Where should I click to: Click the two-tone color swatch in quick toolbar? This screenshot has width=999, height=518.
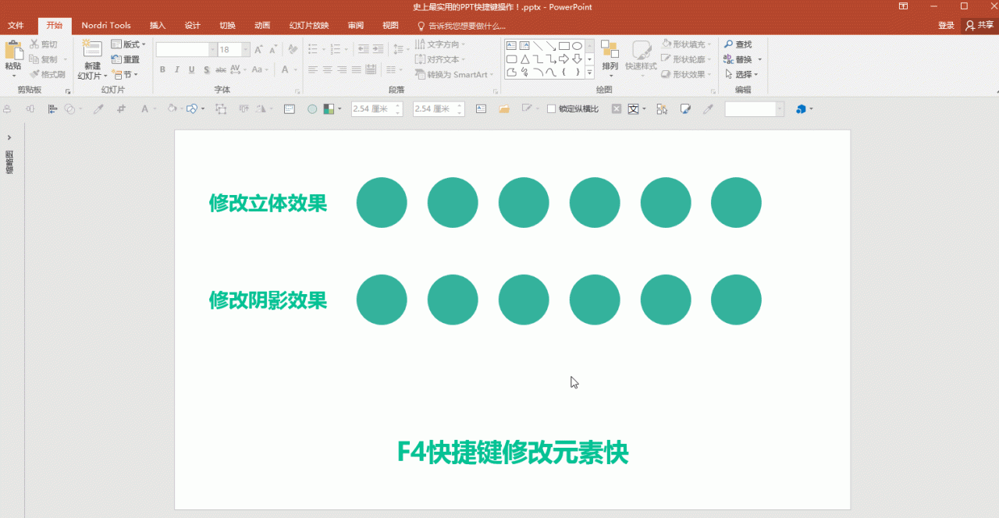329,109
